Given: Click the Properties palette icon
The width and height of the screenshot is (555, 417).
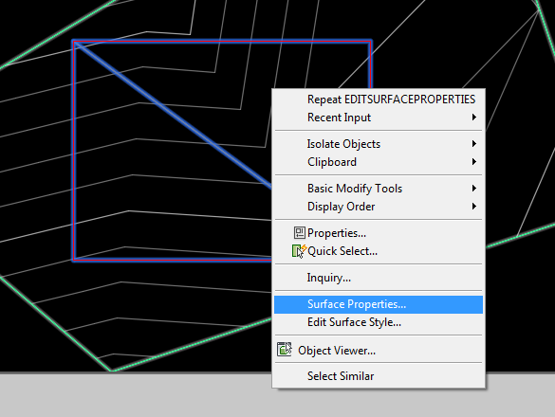Looking at the screenshot, I should (x=300, y=233).
